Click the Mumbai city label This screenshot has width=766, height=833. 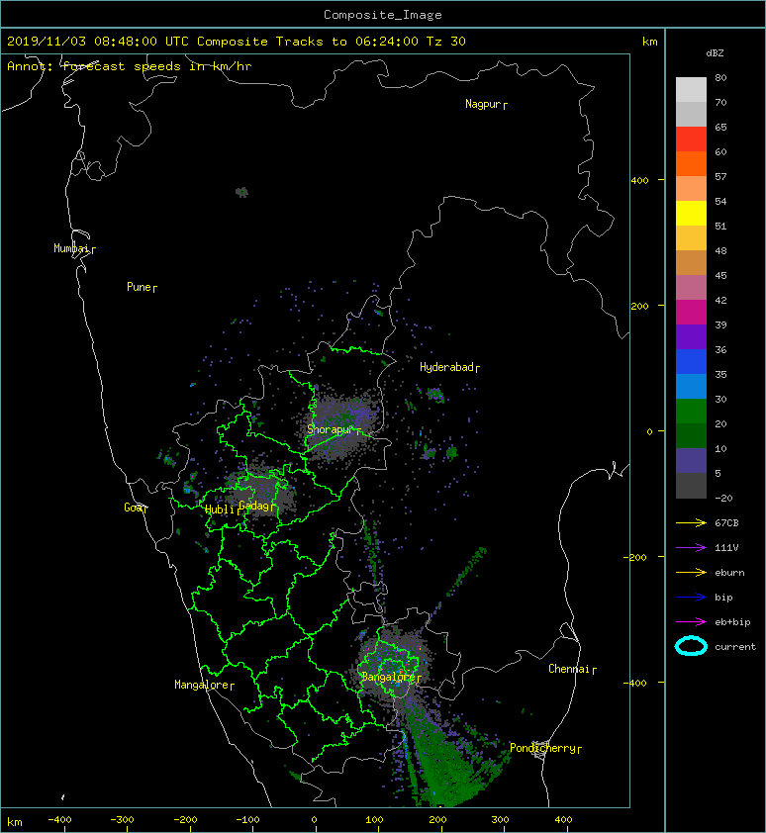(74, 248)
